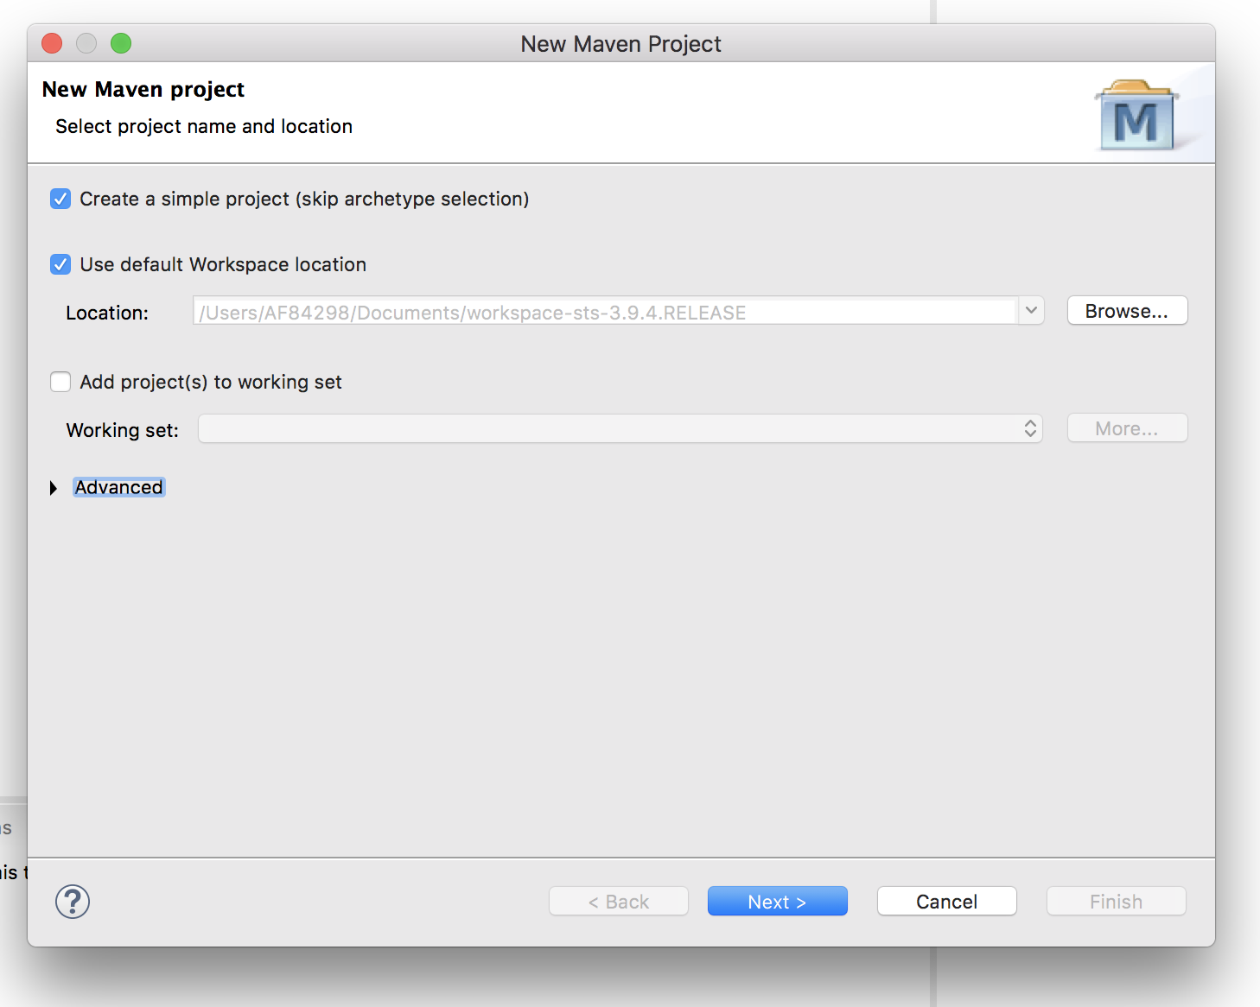Screen dimensions: 1260x1007
Task: Click the New Maven Project title bar
Action: coord(620,44)
